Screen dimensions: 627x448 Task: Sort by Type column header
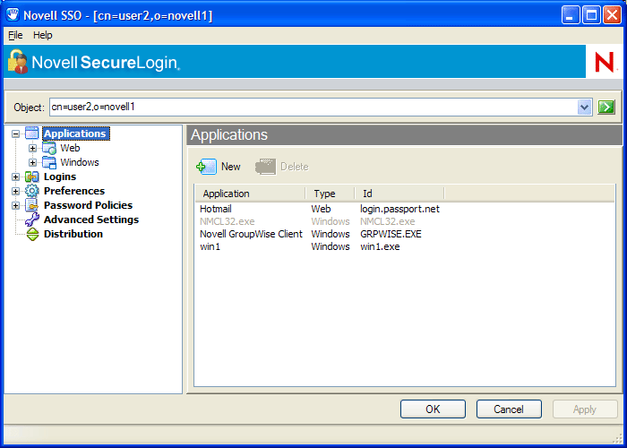330,194
